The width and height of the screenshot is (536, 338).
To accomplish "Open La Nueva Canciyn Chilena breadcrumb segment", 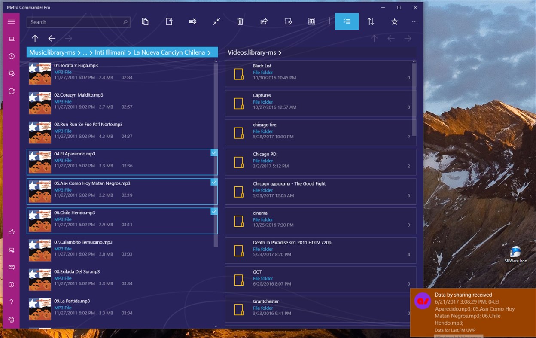I will pos(169,52).
